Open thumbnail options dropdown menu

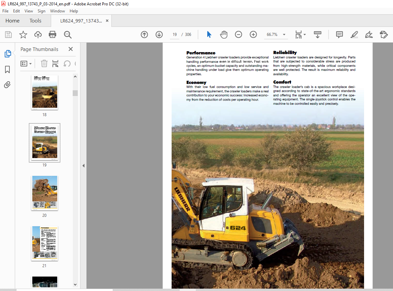(x=26, y=63)
